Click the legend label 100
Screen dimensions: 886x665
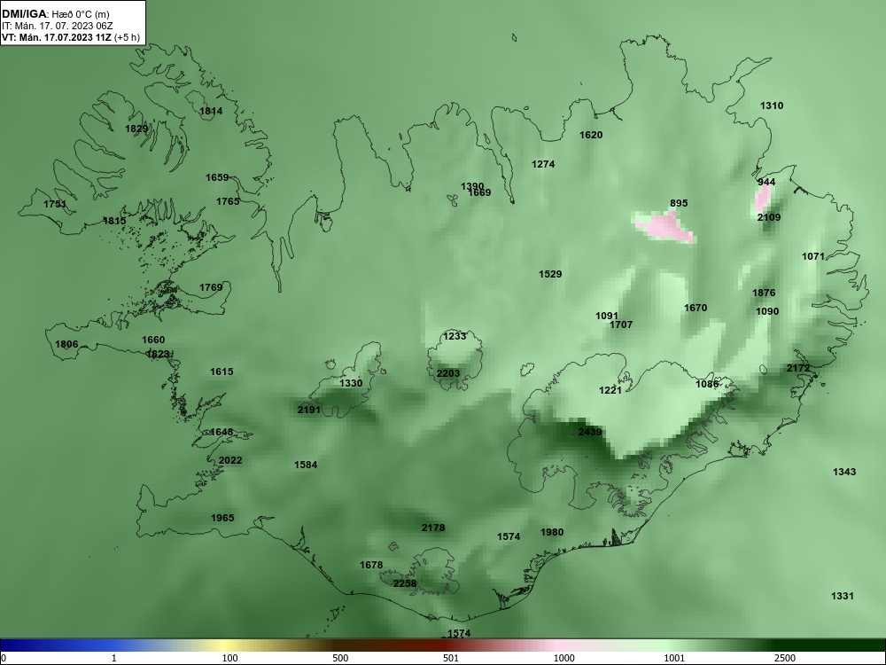coord(230,658)
